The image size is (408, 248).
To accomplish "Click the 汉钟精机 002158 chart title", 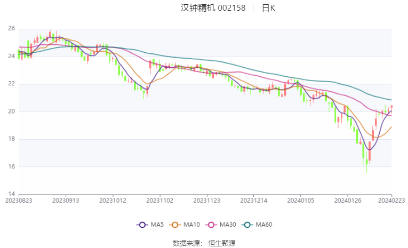I will point(213,8).
